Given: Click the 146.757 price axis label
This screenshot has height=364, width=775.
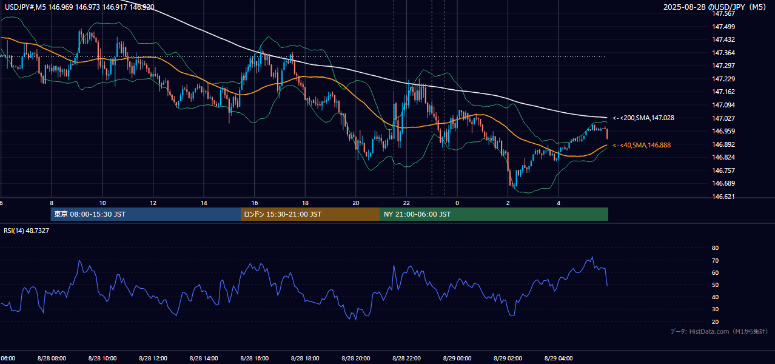Looking at the screenshot, I should click(x=723, y=170).
